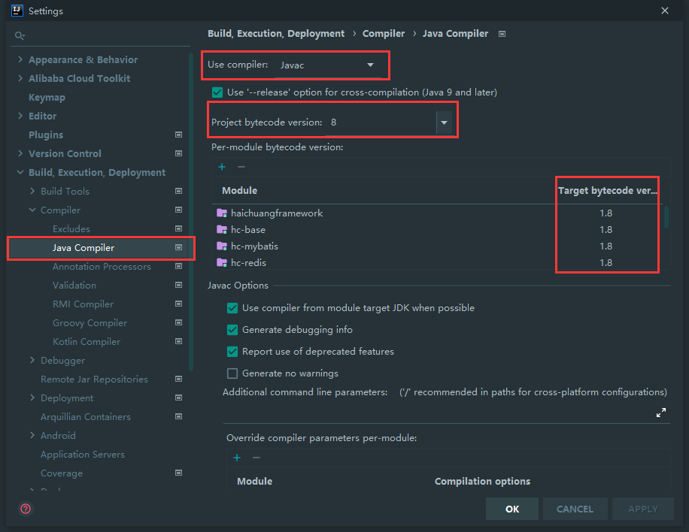689x532 pixels.
Task: Enable Generate no warnings
Action: point(232,373)
